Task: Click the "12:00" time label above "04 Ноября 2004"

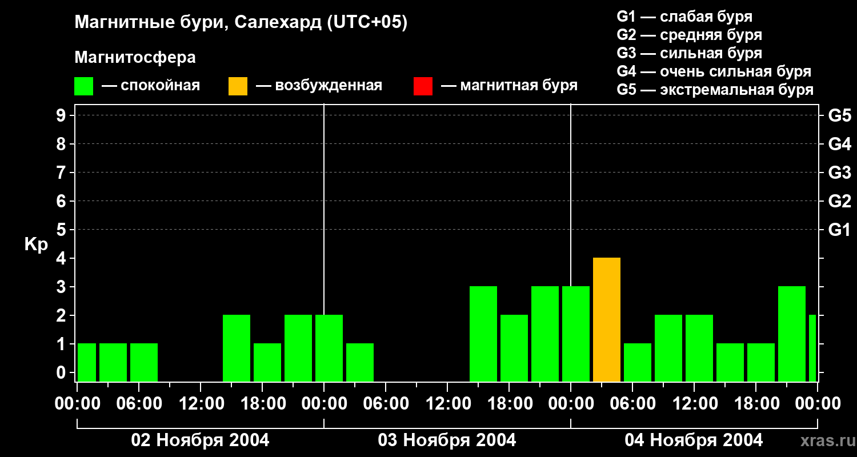Action: (694, 403)
